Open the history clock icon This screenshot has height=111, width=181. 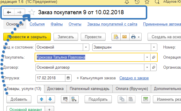[x=137, y=2]
